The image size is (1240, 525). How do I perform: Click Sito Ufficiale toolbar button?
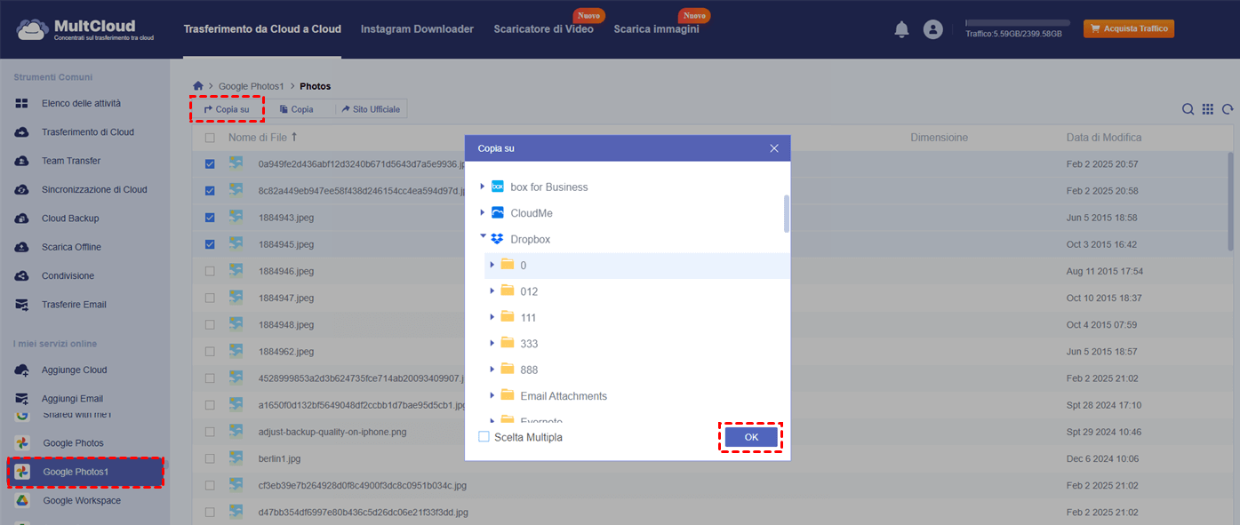pos(372,109)
